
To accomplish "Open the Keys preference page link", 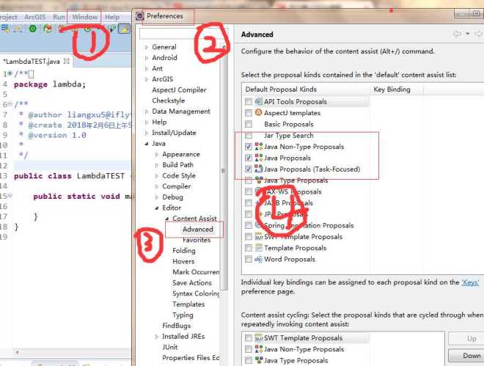I will tap(470, 282).
